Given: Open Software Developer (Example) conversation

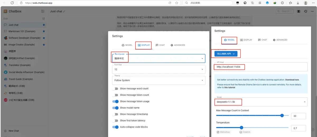Looking at the screenshot, I should [x=24, y=38].
